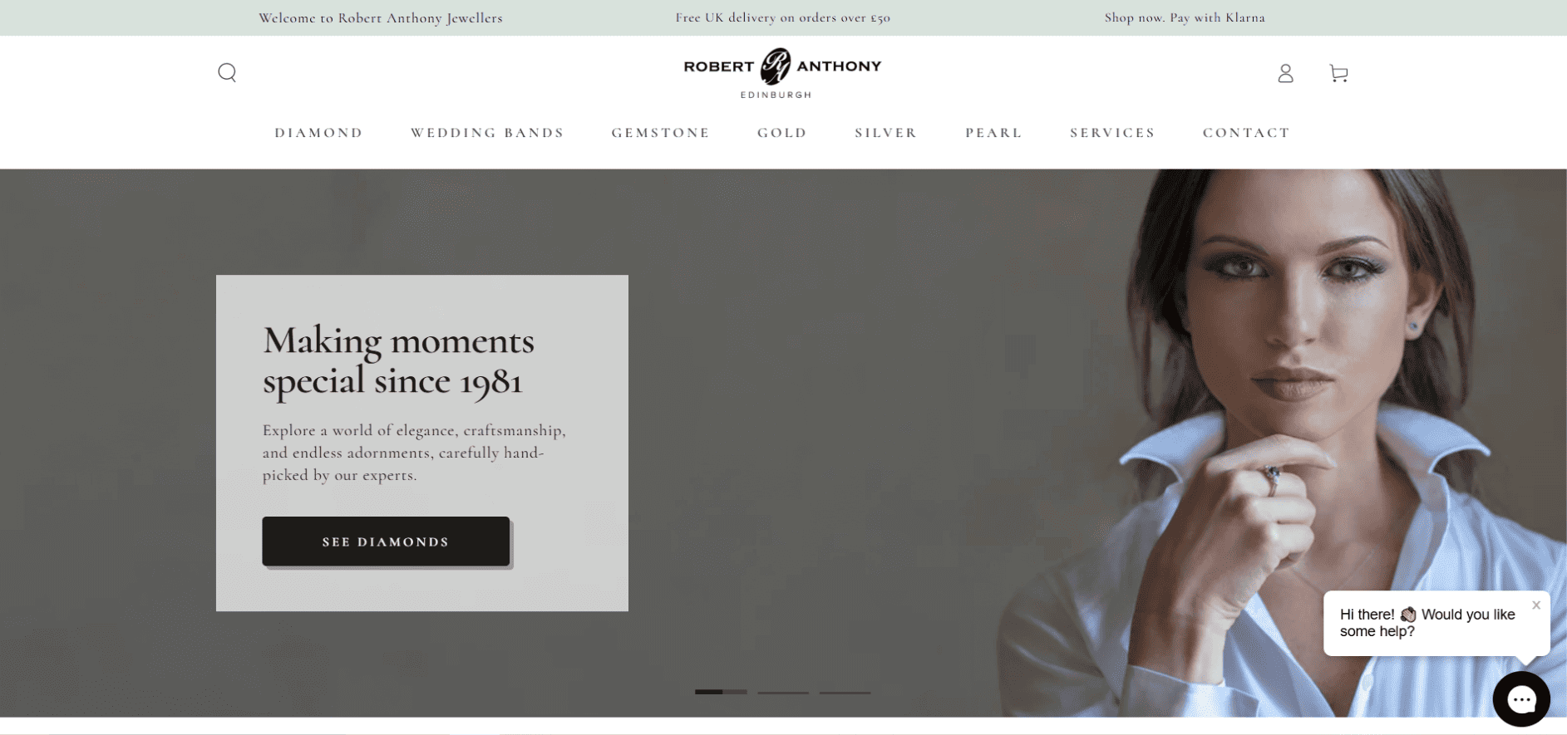The width and height of the screenshot is (1567, 735).
Task: Open the Diamond menu
Action: coord(319,133)
